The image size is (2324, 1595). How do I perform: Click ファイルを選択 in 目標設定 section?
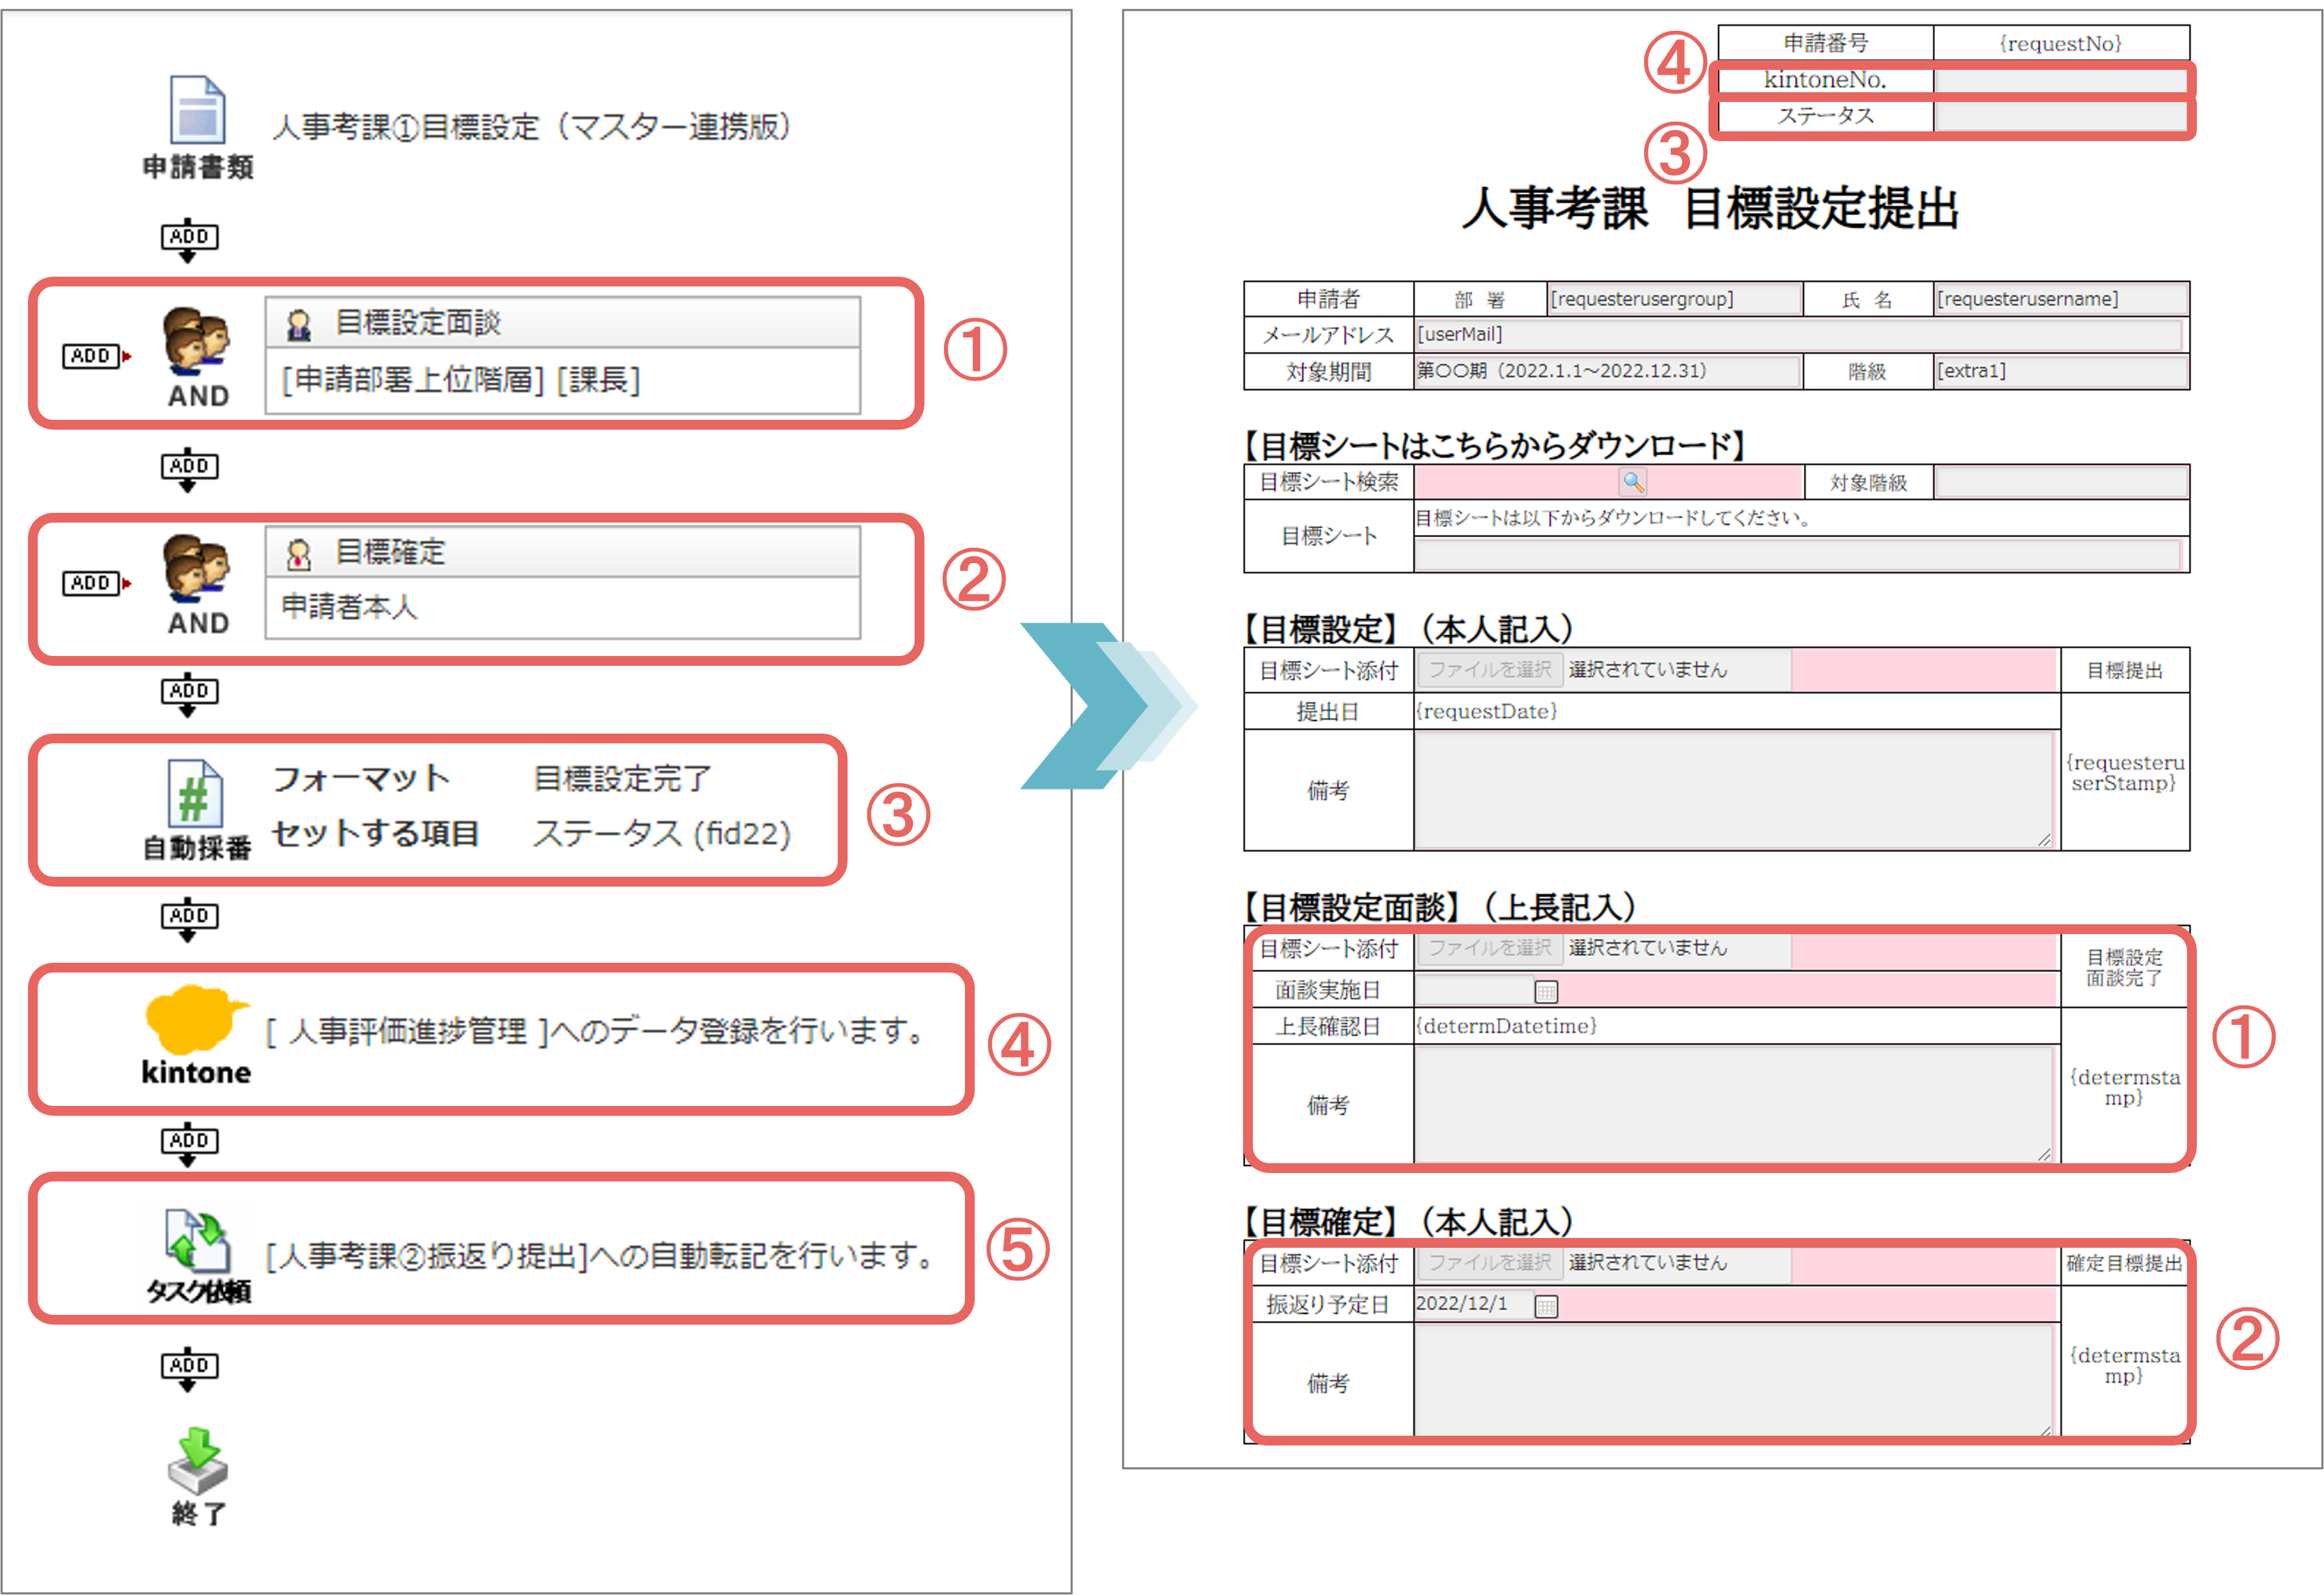click(1489, 669)
